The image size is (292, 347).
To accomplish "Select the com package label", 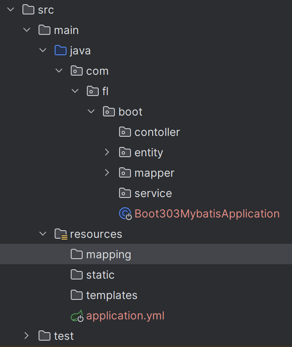I will tap(97, 71).
